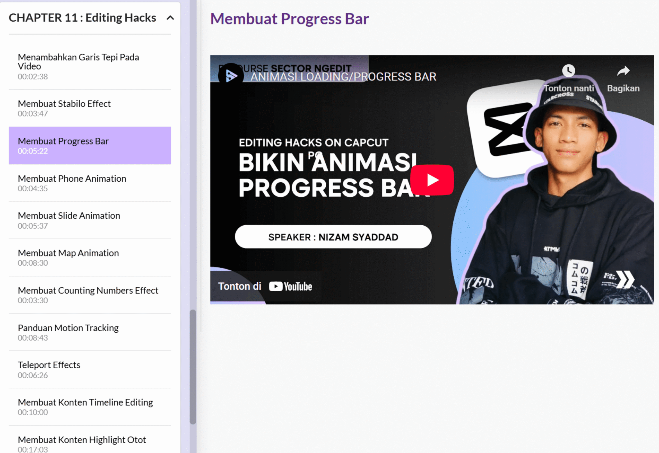The width and height of the screenshot is (659, 453).
Task: Open Membuat Konten Timeline Editing lesson
Action: [90, 407]
